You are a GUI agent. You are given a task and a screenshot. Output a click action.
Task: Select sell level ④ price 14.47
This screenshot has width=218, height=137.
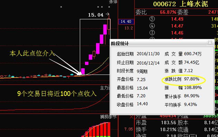click(177, 26)
